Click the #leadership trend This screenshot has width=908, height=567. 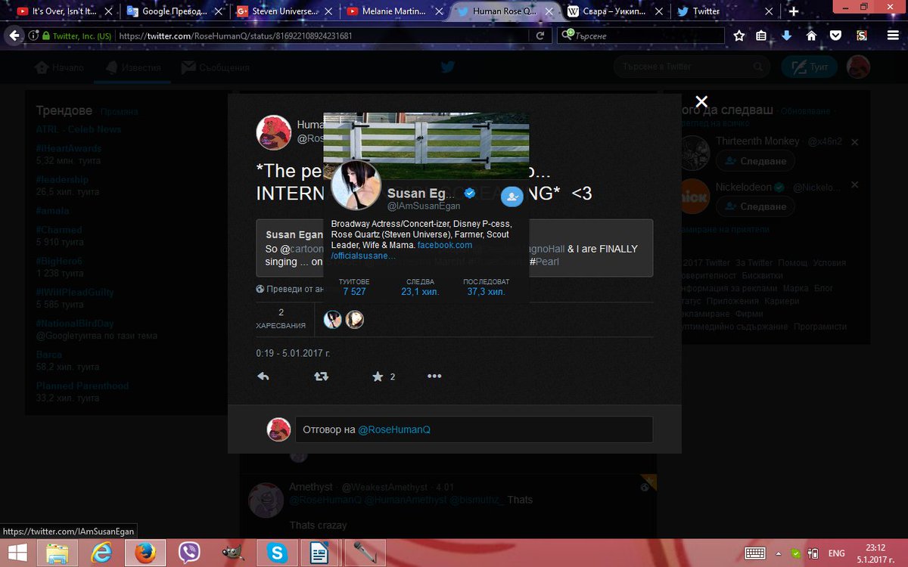[62, 180]
